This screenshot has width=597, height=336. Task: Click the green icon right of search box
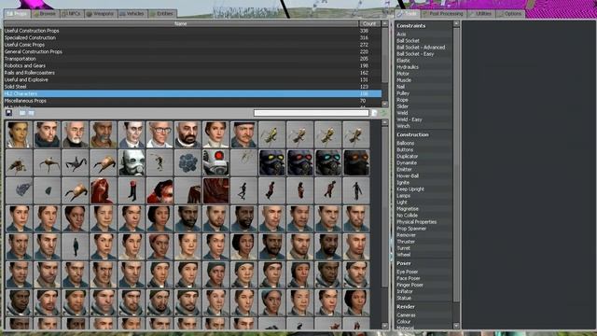[383, 113]
